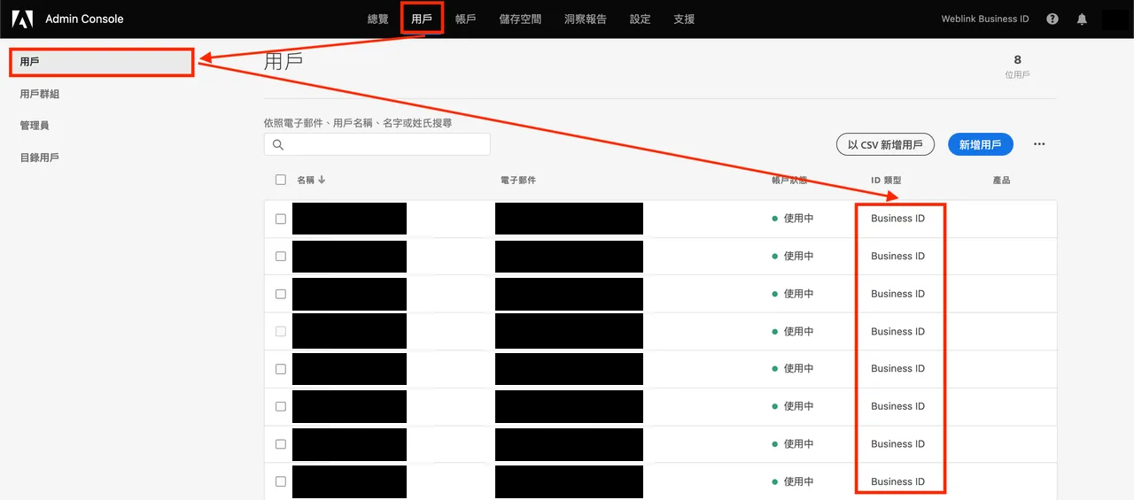
Task: Focus the user search input field
Action: [377, 144]
